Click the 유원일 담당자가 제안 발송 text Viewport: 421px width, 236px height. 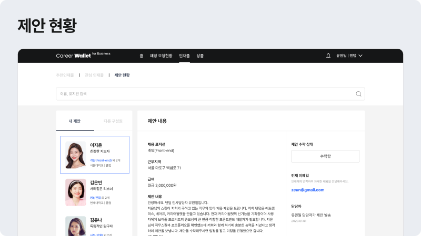click(311, 215)
